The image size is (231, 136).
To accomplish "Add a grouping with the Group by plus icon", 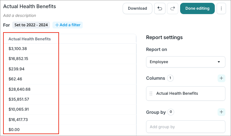I will 221,112.
